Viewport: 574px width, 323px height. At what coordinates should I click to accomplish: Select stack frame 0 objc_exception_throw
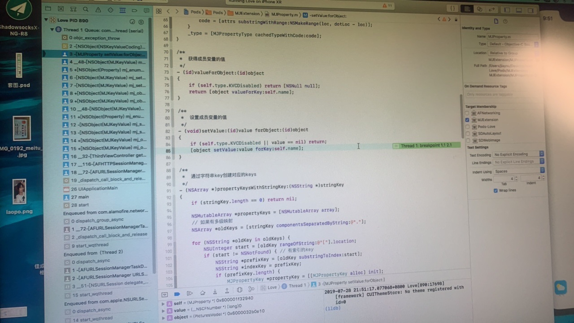click(91, 39)
